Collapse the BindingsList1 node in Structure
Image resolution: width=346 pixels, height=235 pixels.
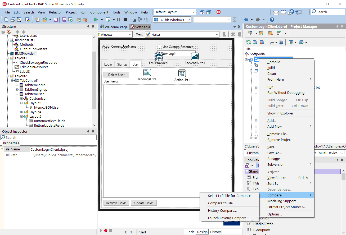click(x=8, y=40)
